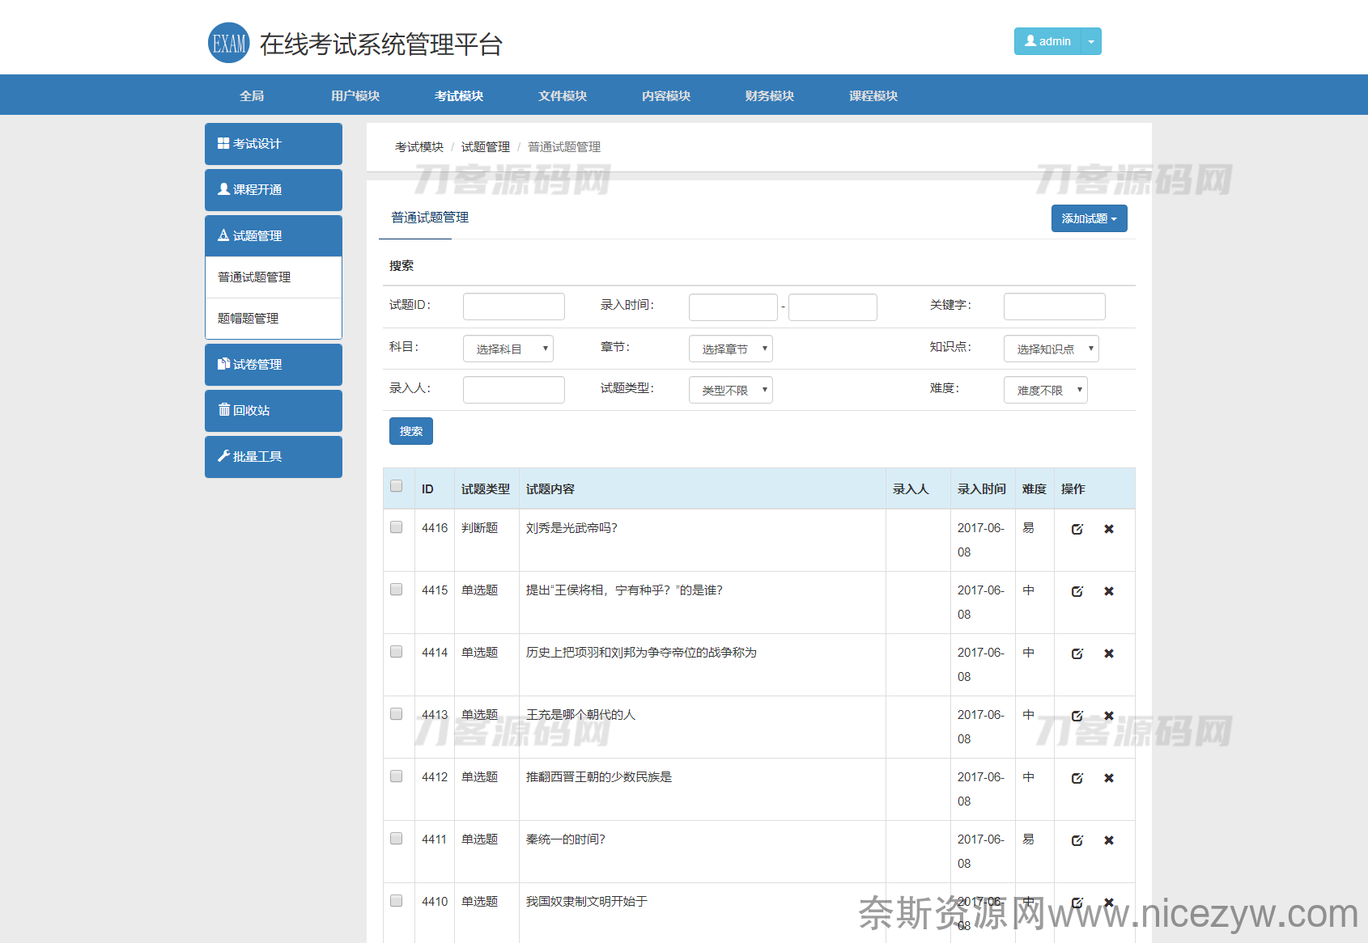1368x943 pixels.
Task: Go to 全局 navigation tab
Action: (x=252, y=95)
